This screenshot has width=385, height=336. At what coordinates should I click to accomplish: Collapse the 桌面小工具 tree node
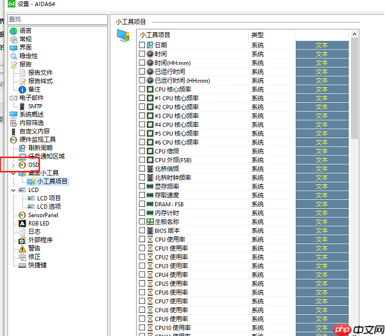(13, 173)
